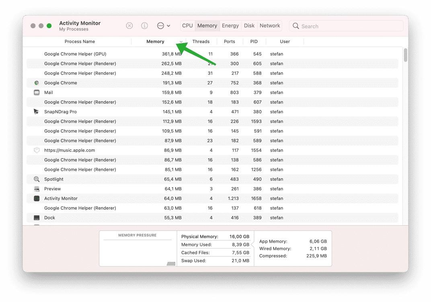Click the Dock process icon
Image resolution: width=431 pixels, height=302 pixels.
pyautogui.click(x=37, y=218)
